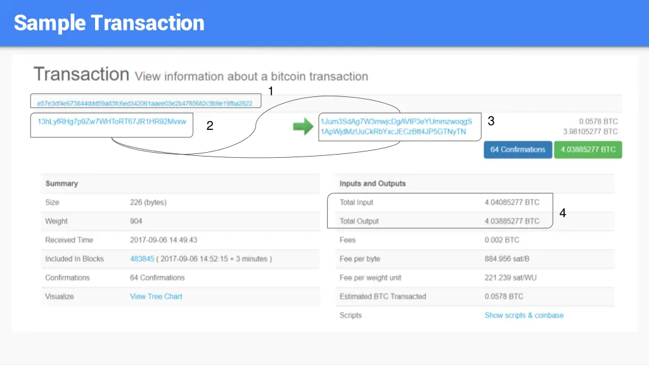
Task: Select the Total Output value 4.03885277 BTC
Action: pos(512,221)
